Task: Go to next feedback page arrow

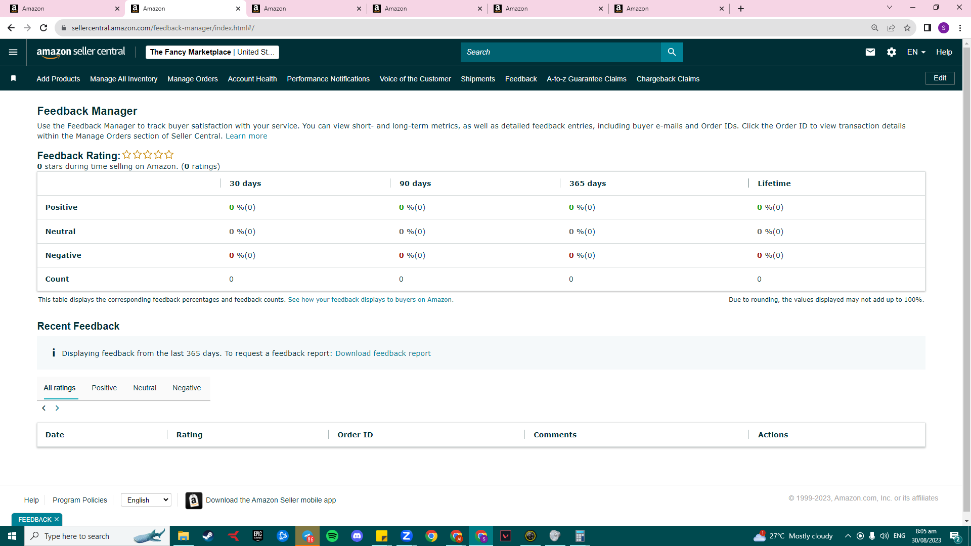Action: coord(57,408)
